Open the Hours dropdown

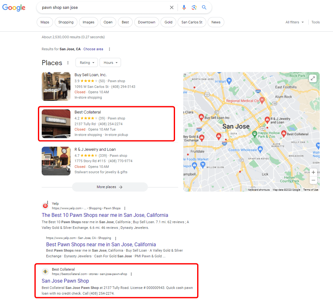pyautogui.click(x=110, y=62)
